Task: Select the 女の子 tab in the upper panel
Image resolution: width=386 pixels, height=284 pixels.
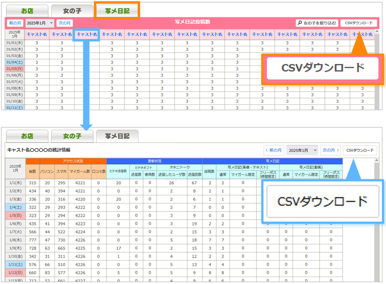Action: (x=72, y=11)
